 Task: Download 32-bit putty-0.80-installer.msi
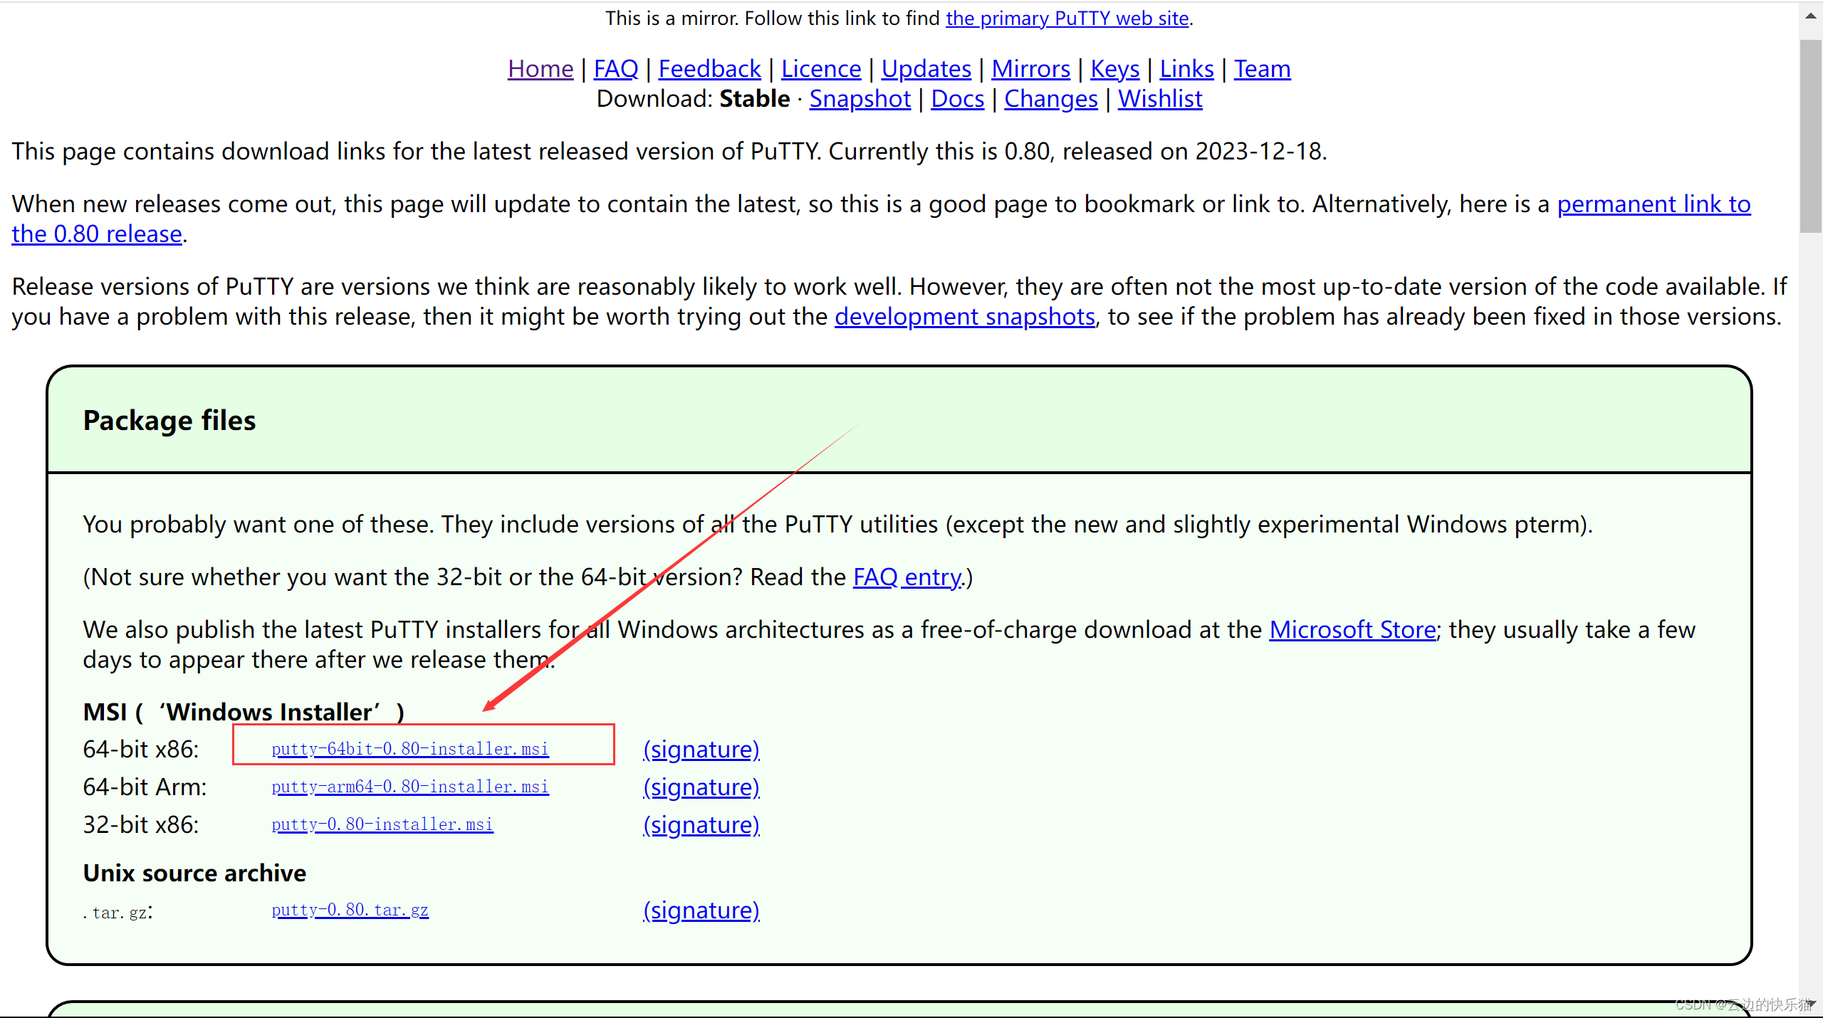(x=382, y=824)
